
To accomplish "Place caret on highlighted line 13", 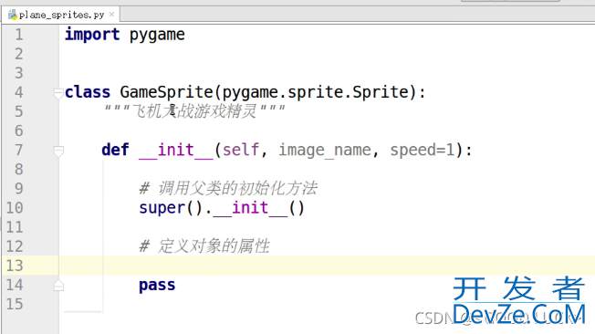I will (x=327, y=266).
